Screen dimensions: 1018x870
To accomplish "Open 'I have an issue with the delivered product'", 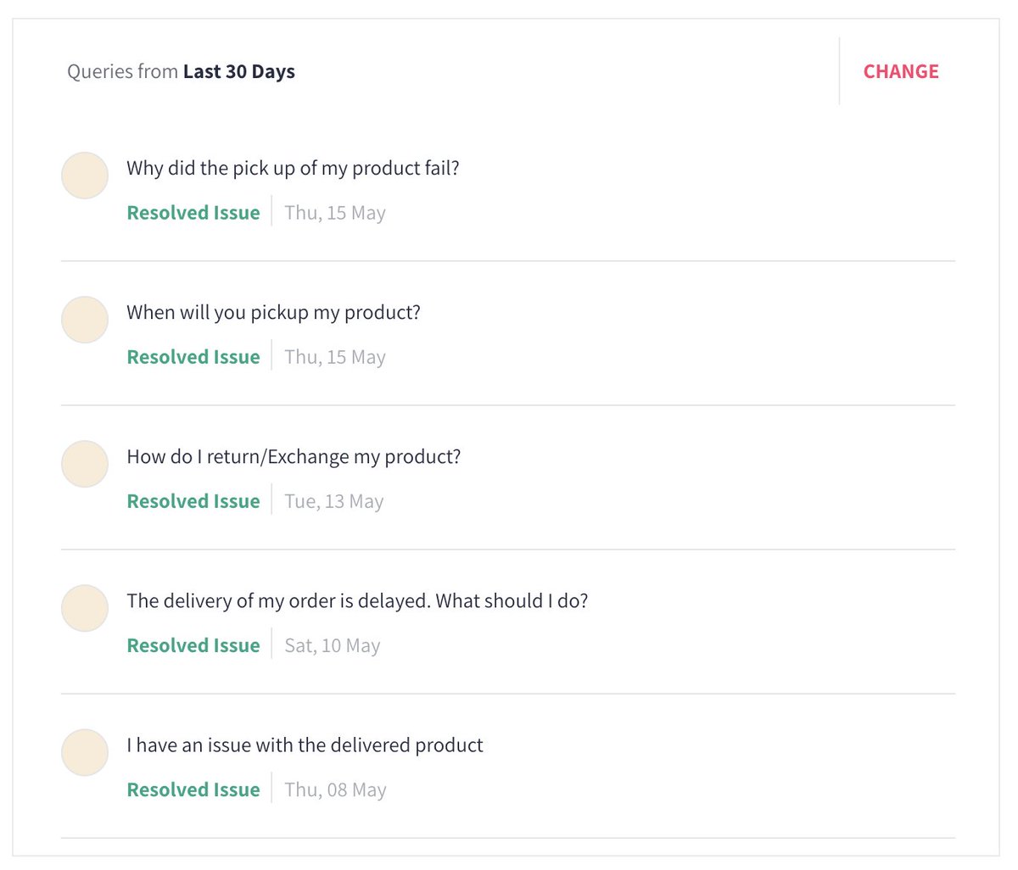I will pos(305,745).
